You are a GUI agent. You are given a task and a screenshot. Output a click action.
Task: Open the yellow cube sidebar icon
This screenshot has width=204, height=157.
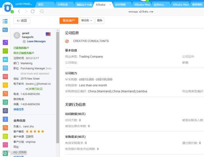click(x=5, y=85)
